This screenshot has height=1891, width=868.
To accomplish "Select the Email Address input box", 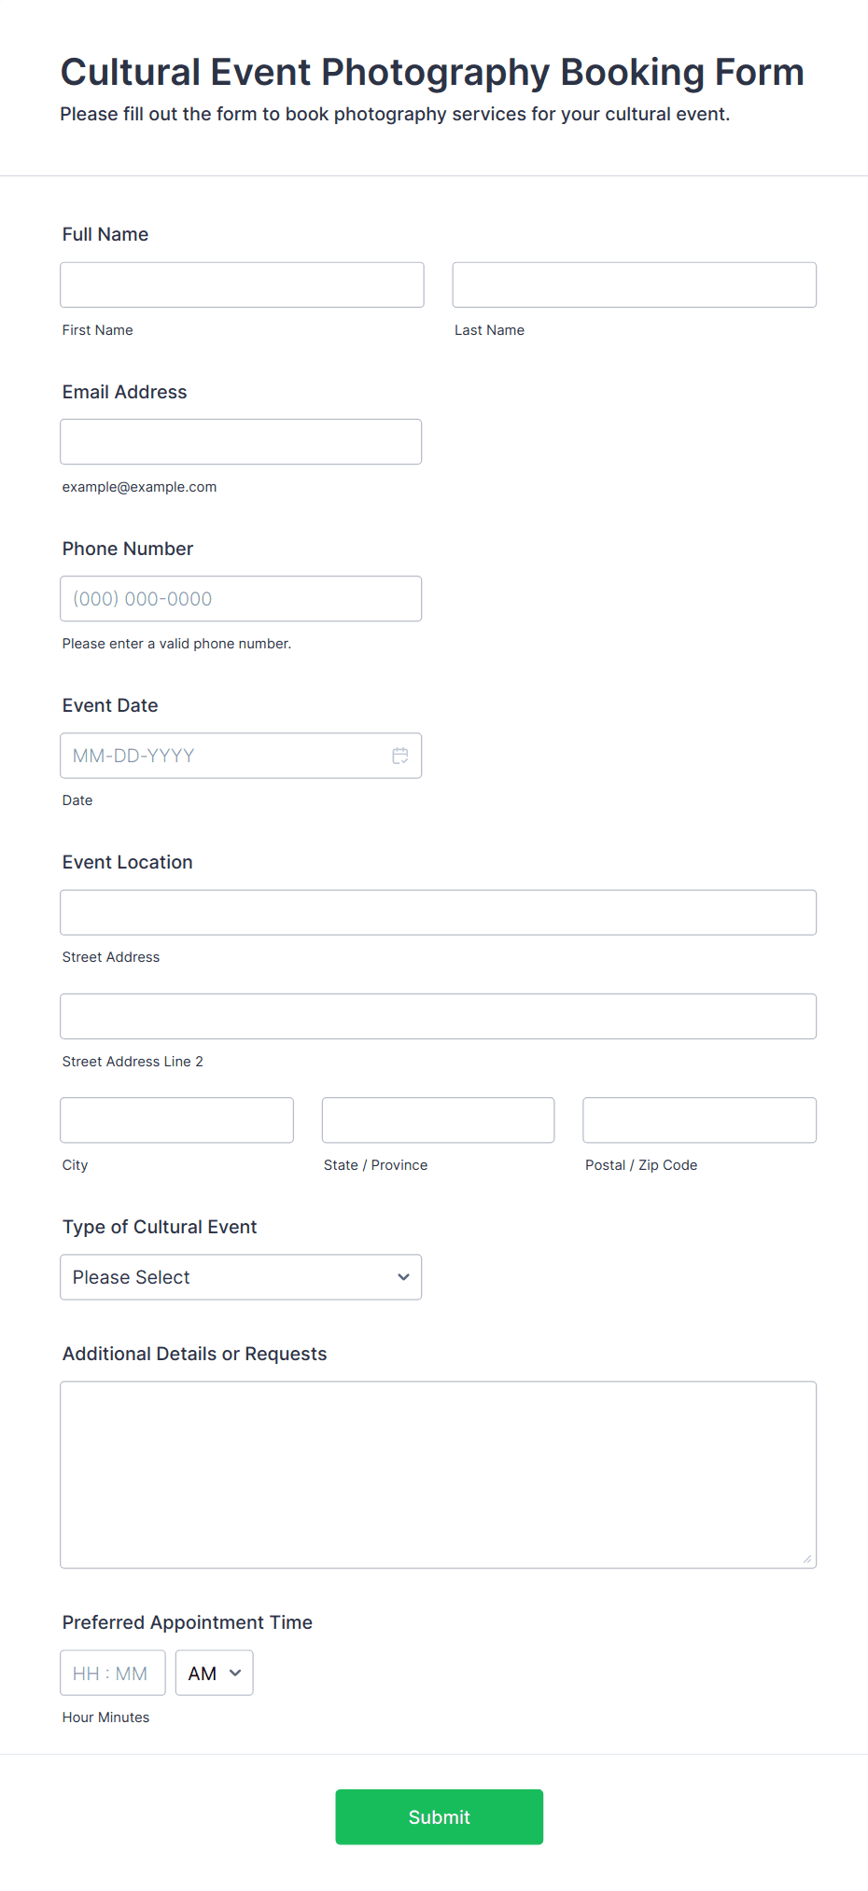I will tap(240, 441).
